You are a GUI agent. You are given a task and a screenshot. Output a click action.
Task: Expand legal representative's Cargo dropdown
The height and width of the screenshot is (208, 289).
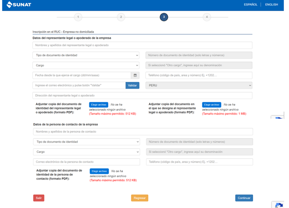[86, 65]
